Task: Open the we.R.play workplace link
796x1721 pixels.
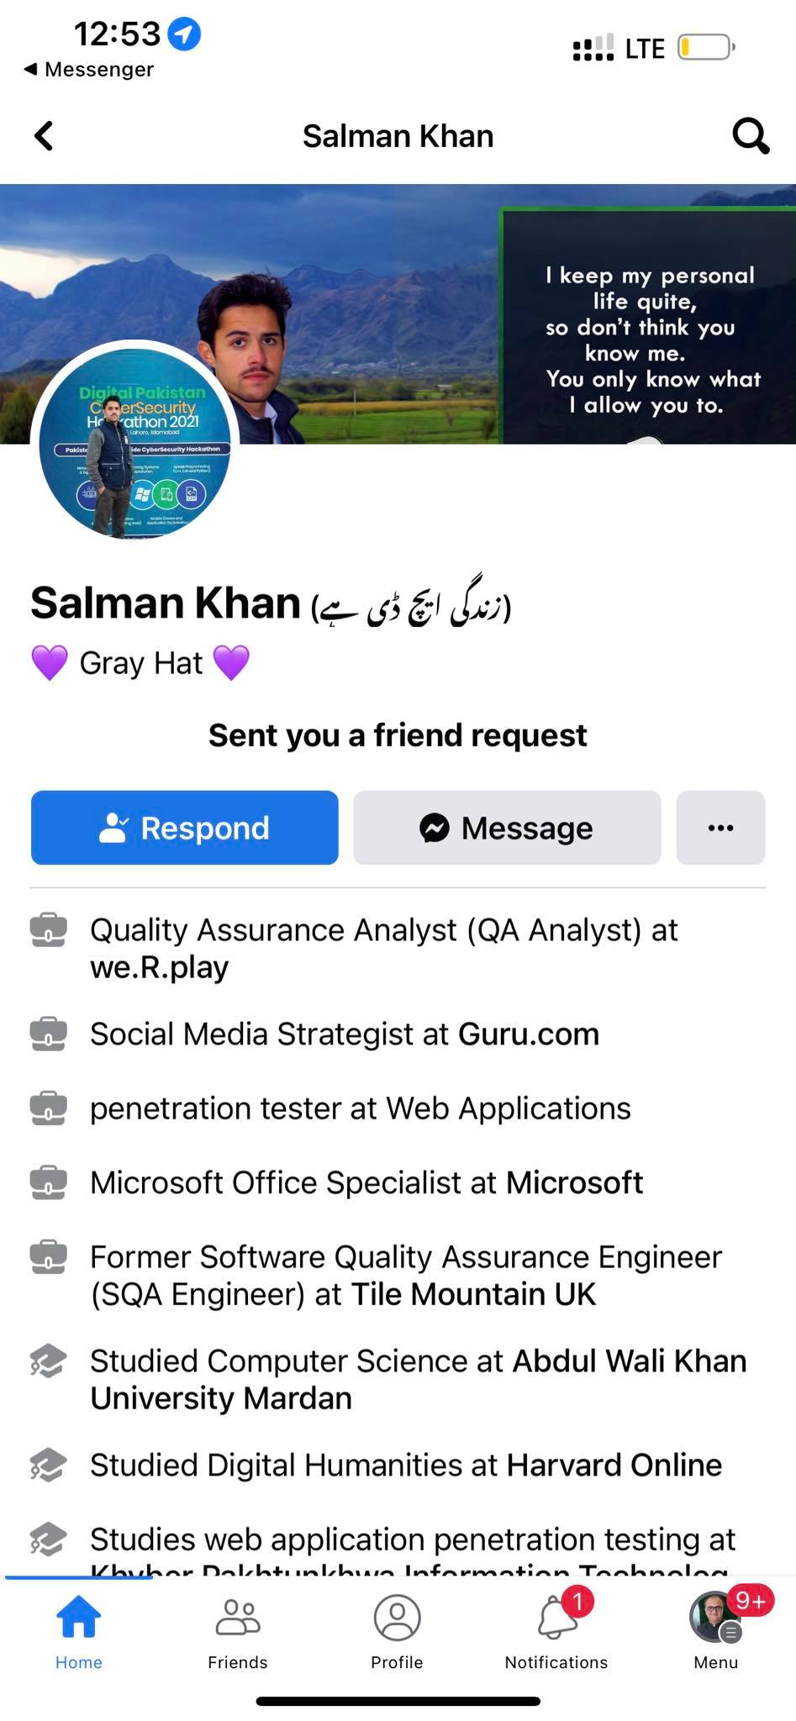Action: [160, 967]
